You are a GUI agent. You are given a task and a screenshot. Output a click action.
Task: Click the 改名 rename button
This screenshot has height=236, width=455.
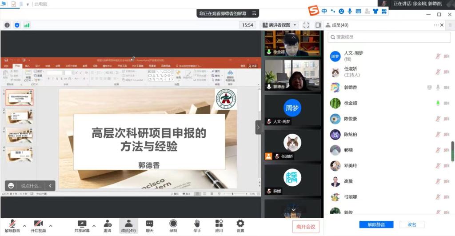coord(412,224)
